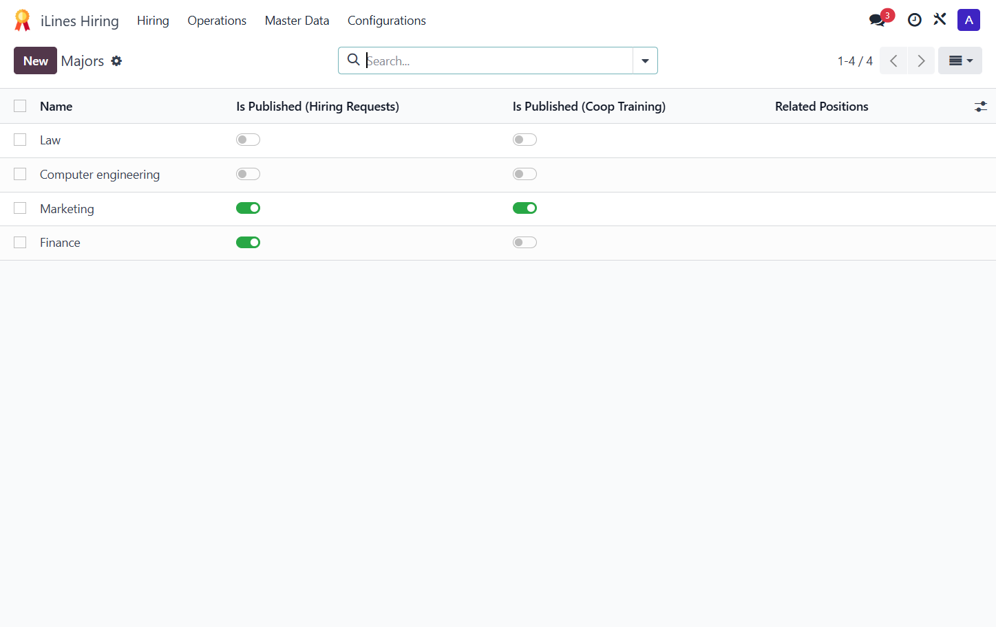Open the user avatar menu

coord(968,20)
